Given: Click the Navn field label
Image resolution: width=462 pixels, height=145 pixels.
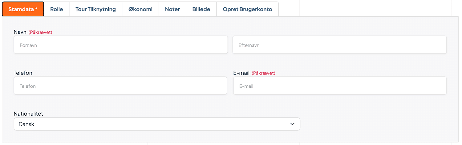Looking at the screenshot, I should click(x=20, y=32).
